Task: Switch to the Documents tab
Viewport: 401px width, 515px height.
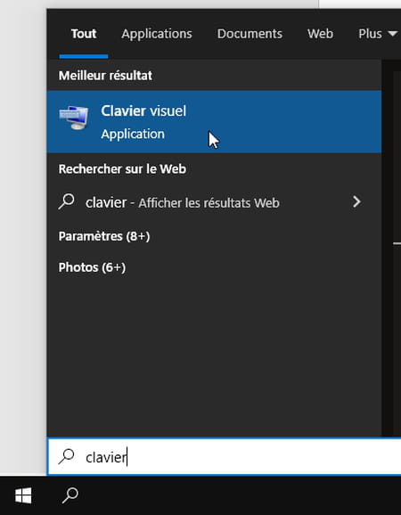Action: pyautogui.click(x=250, y=34)
